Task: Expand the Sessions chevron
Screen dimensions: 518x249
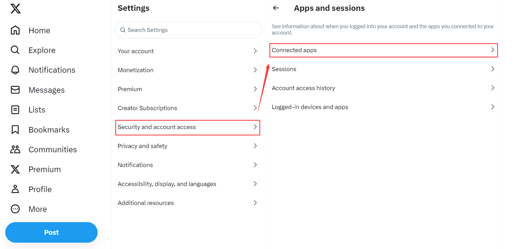Action: pos(492,69)
